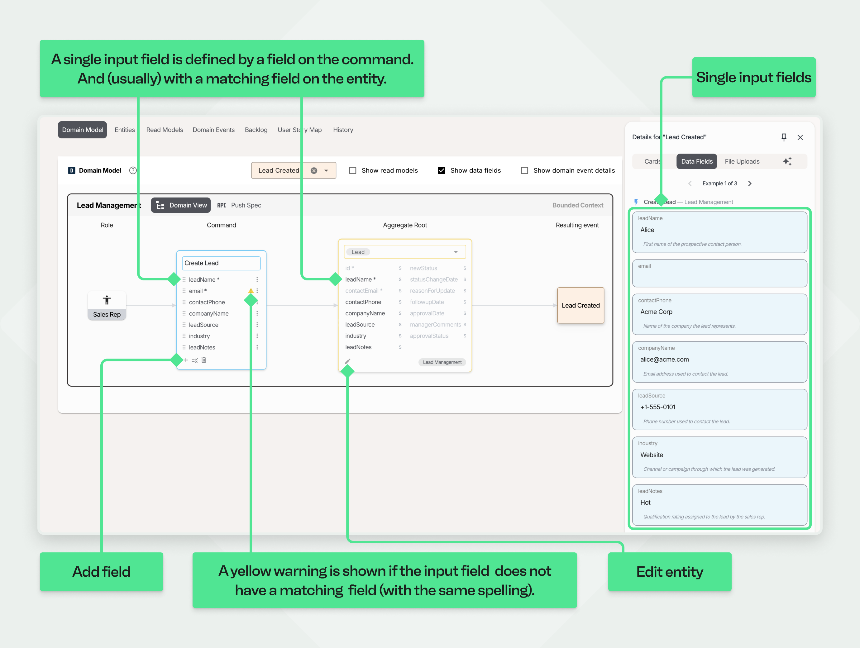Click the industry input showing Website

[x=720, y=457]
